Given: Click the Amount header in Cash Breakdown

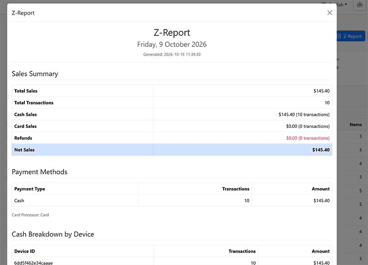Looking at the screenshot, I should [x=321, y=251].
